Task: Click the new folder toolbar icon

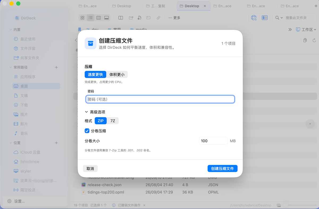Action: pyautogui.click(x=131, y=18)
